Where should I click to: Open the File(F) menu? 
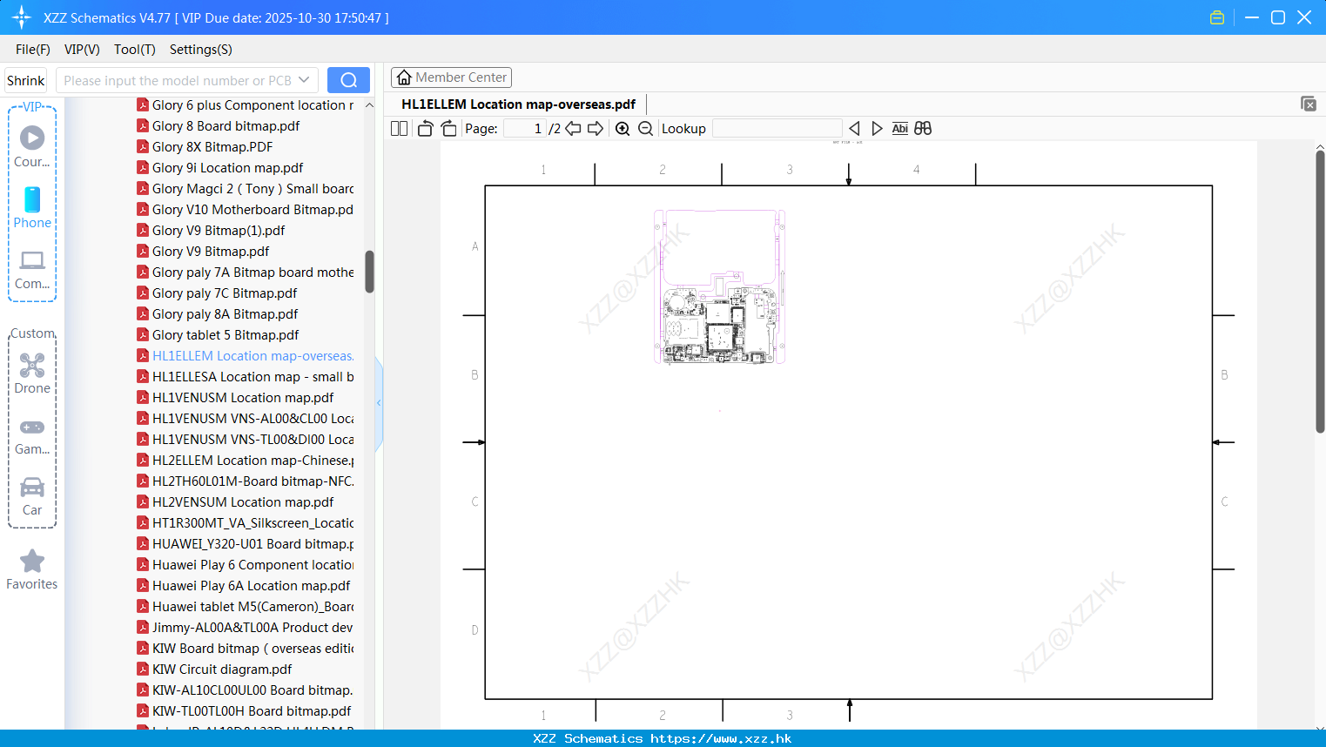[33, 50]
